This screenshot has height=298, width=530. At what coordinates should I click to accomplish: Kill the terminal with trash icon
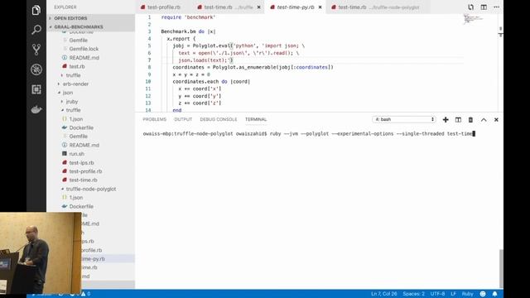(x=470, y=119)
